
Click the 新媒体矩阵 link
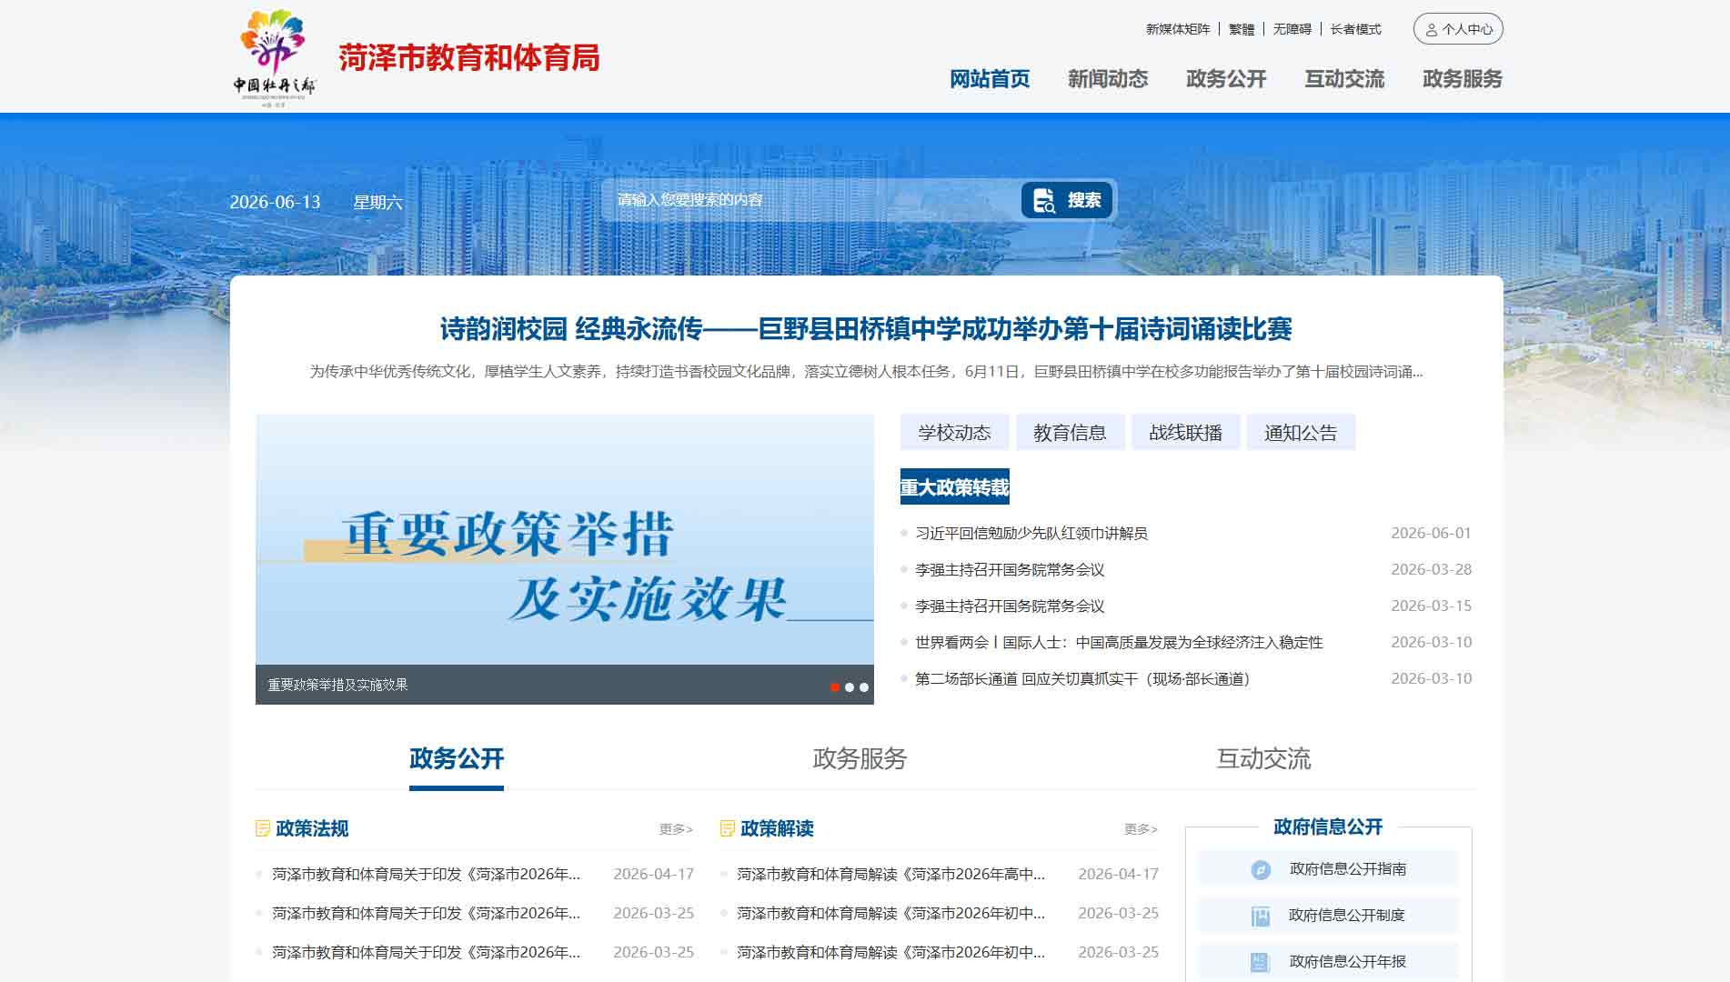(x=1178, y=29)
